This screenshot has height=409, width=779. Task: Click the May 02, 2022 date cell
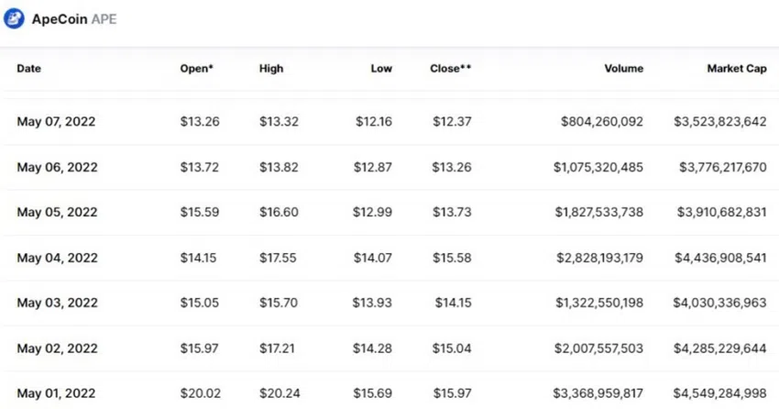(x=57, y=348)
